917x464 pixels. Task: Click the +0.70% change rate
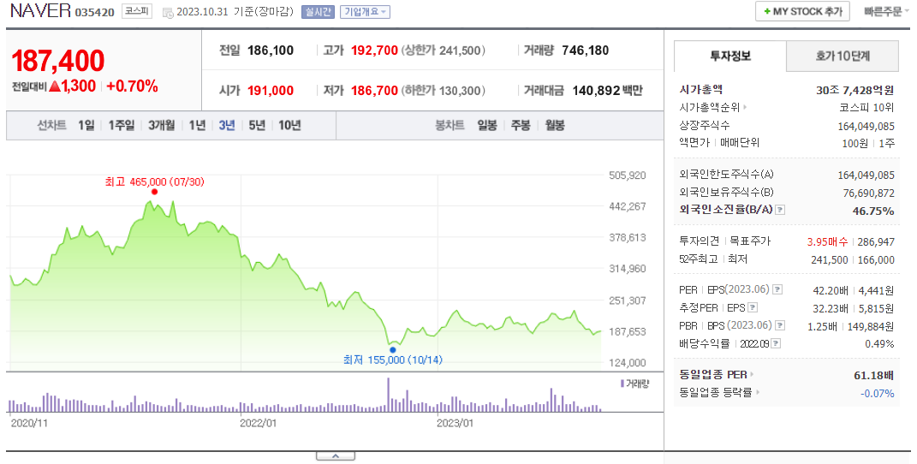[x=132, y=86]
